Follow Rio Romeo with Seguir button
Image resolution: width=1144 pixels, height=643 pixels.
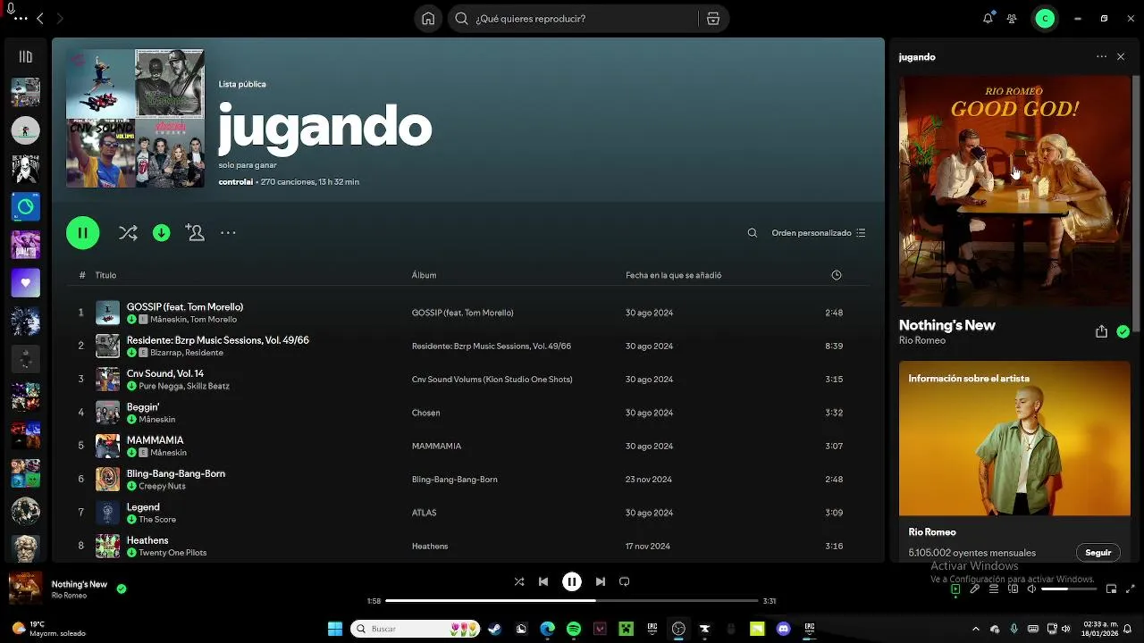(1098, 553)
